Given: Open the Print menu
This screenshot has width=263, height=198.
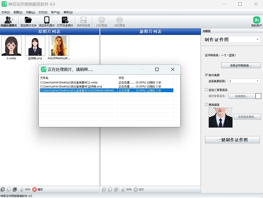Looking at the screenshot, I should [43, 12].
